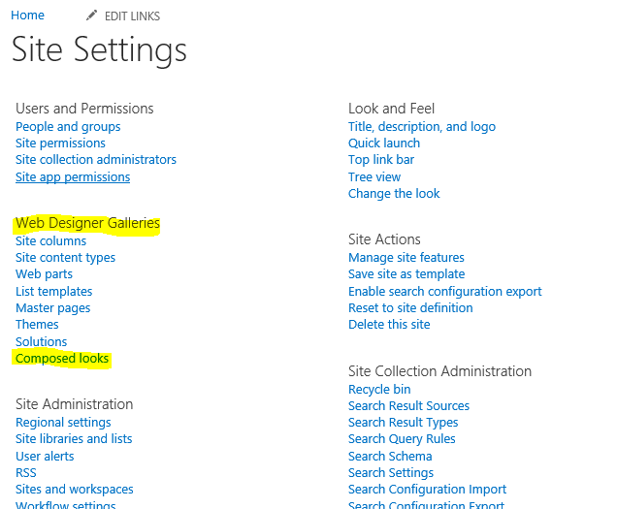
Task: Open People and groups settings
Action: (x=68, y=127)
